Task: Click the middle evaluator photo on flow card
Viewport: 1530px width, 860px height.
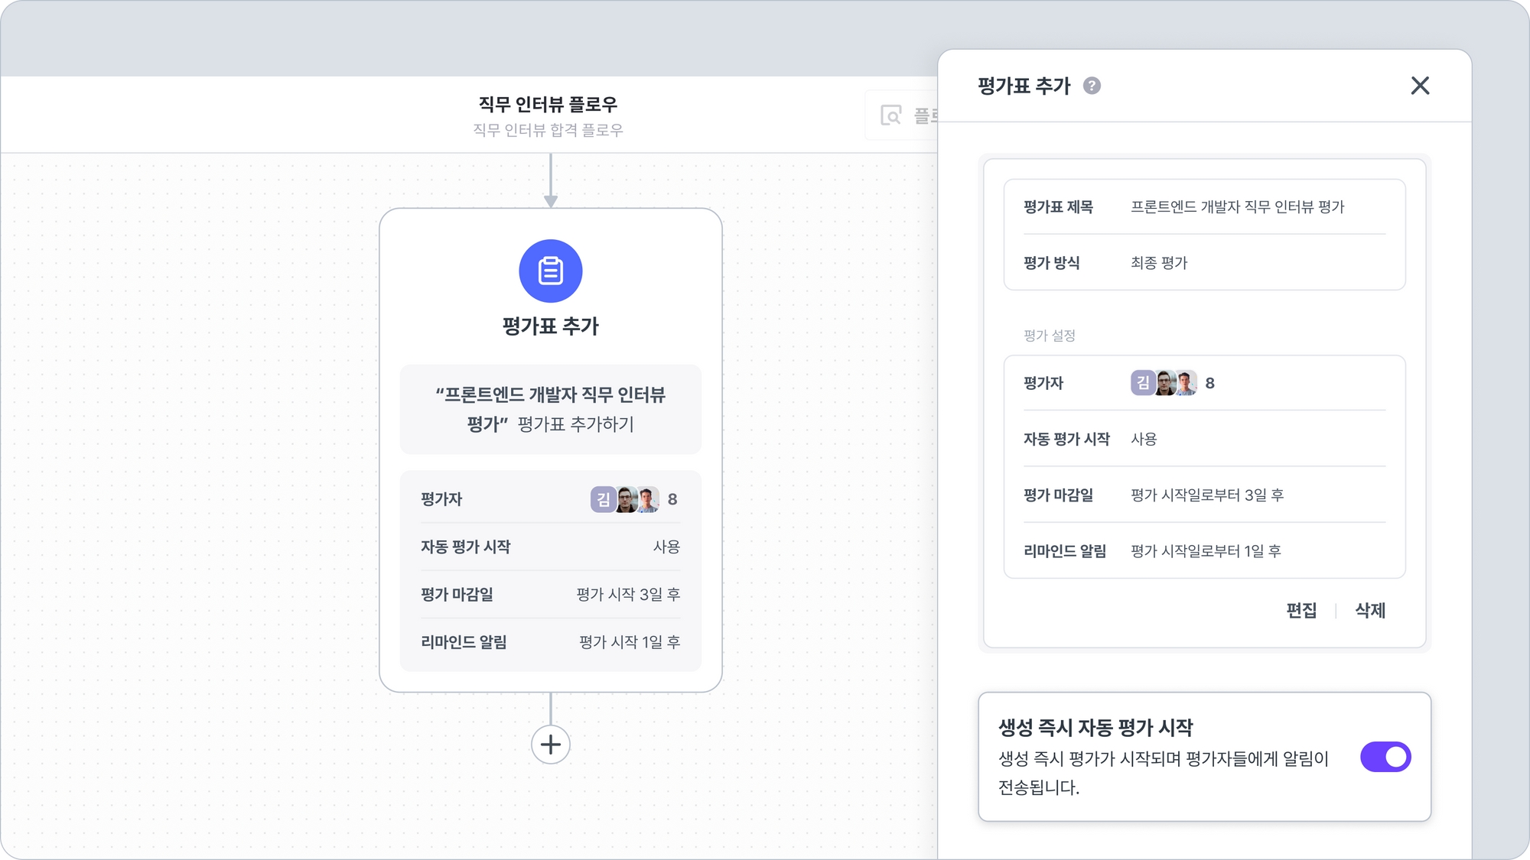Action: click(x=627, y=499)
